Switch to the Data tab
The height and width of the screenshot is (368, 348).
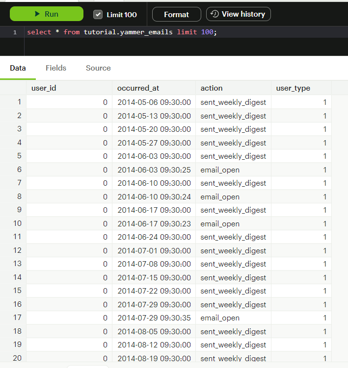(x=18, y=68)
